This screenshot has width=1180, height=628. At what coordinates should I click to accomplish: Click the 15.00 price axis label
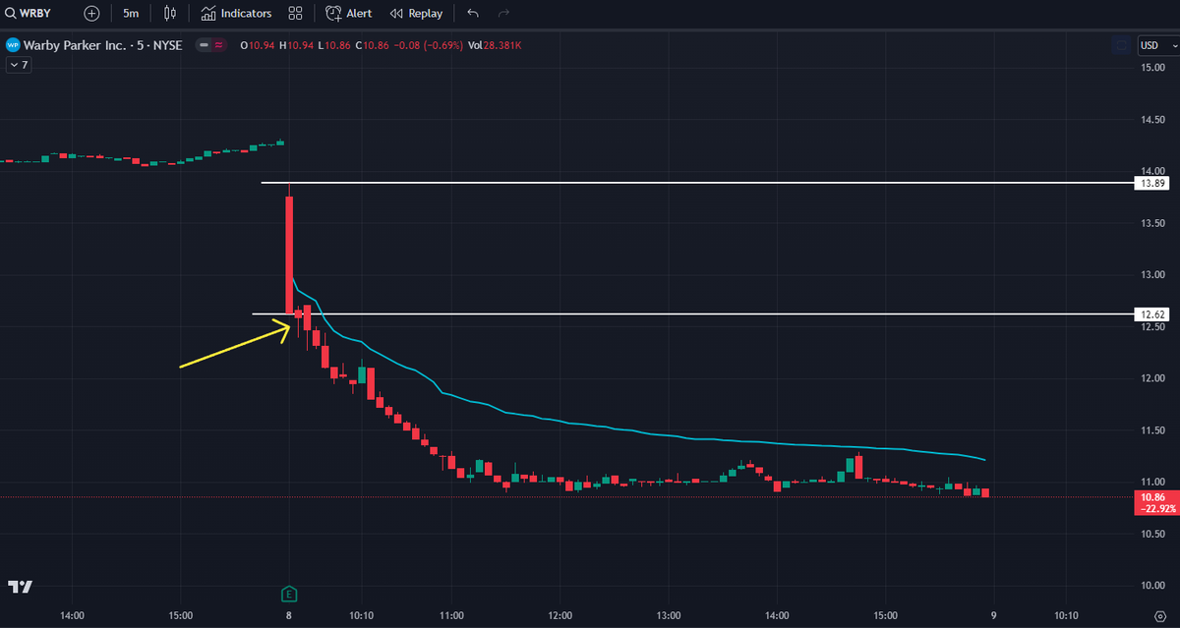[x=1152, y=67]
